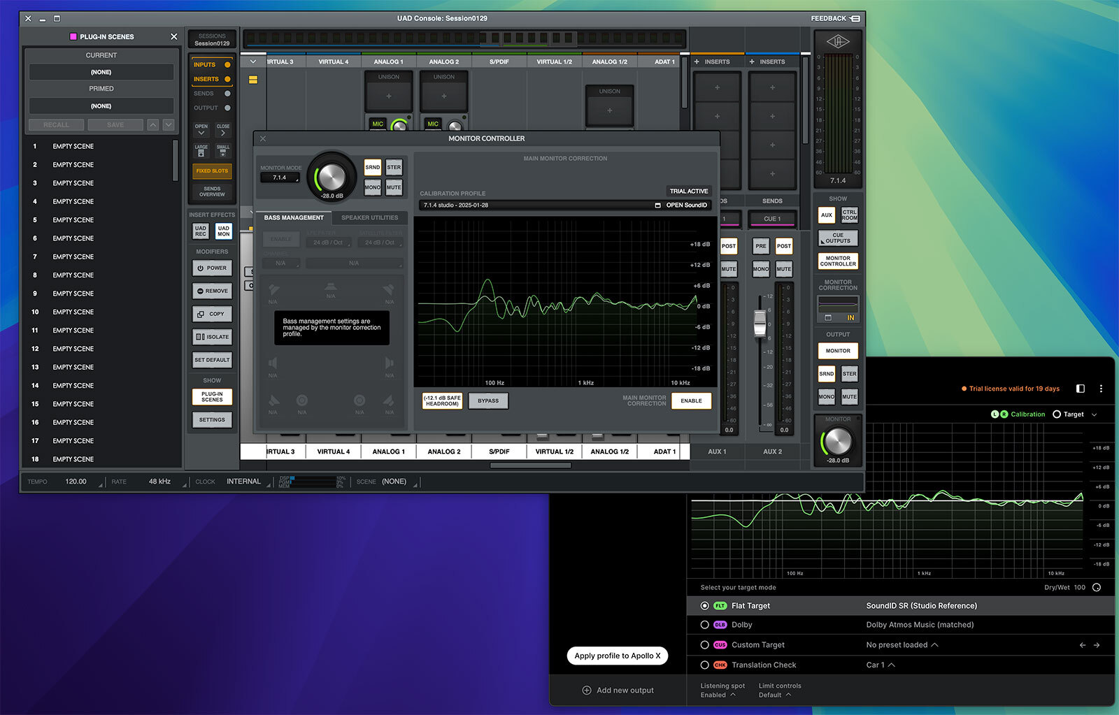Add a Unison plug-in on Analog 1
Viewport: 1119px width, 715px height.
point(389,96)
